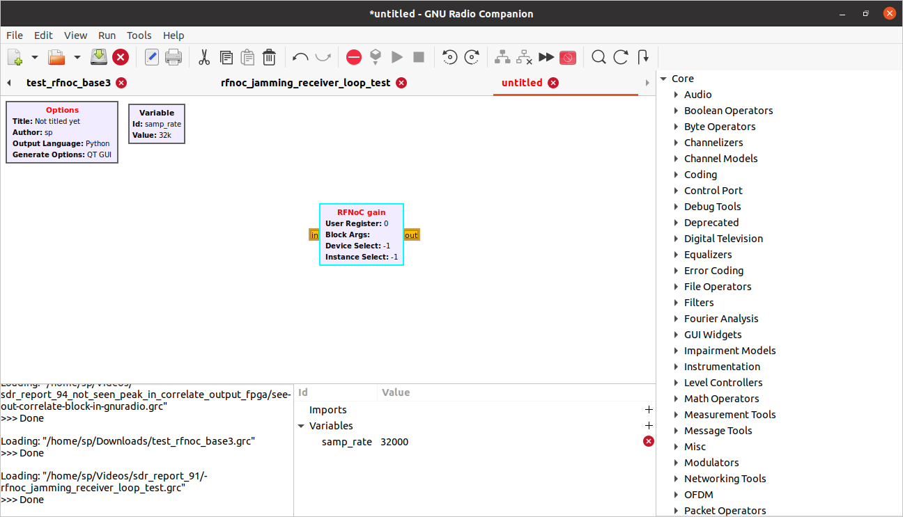Open dropdown arrow next to New

(x=35, y=57)
